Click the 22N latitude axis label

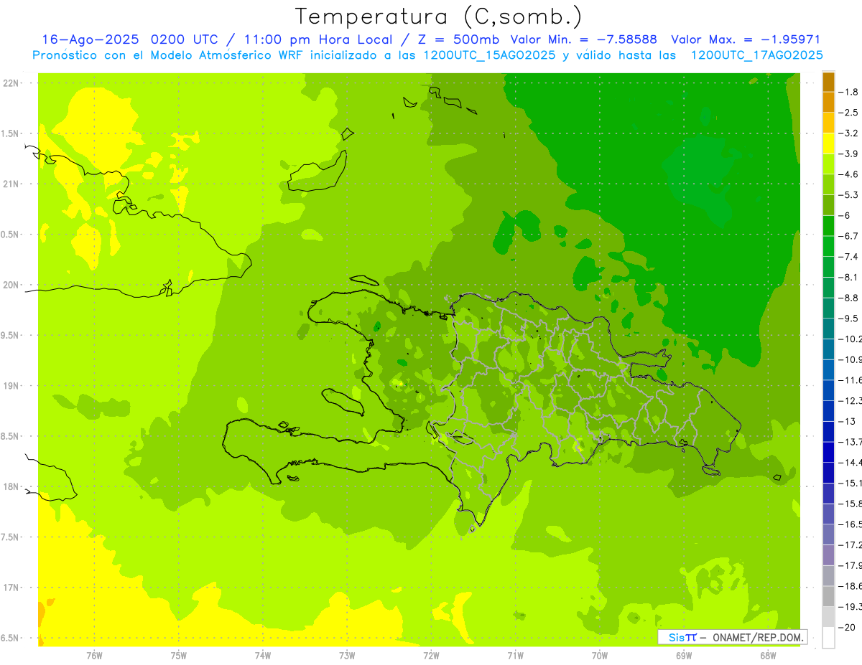tap(11, 83)
